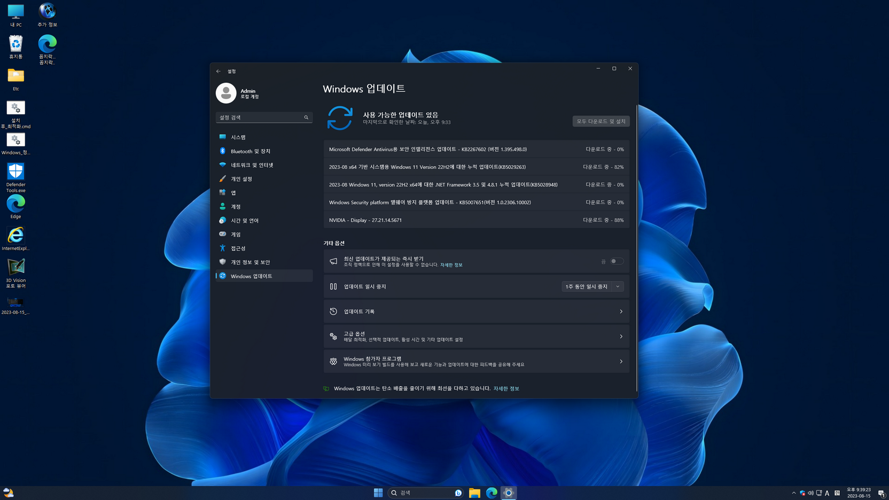Click 자세한 정보 link under 즉시 받기

click(451, 265)
